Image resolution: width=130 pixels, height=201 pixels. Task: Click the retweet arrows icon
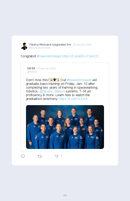tap(39, 156)
